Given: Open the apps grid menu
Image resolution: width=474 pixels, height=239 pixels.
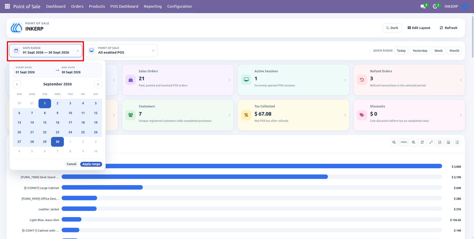Looking at the screenshot, I should 7,6.
